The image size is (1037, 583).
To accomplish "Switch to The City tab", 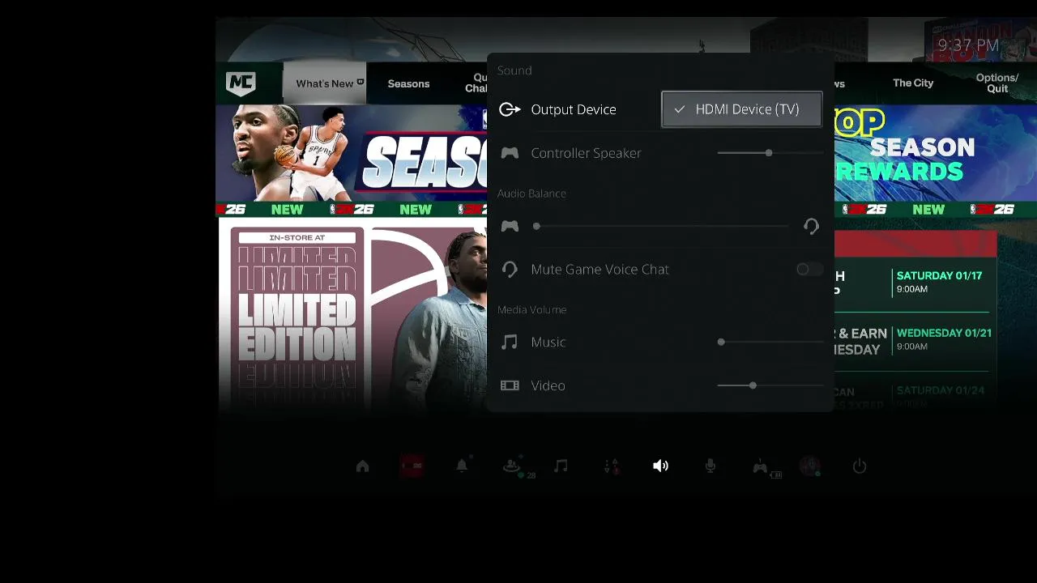I will click(x=913, y=83).
